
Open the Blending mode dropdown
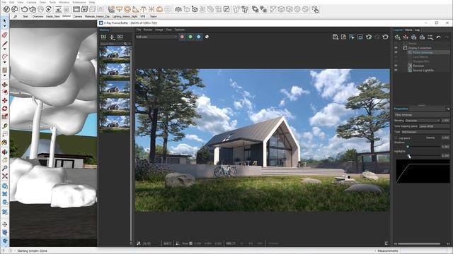[422, 121]
